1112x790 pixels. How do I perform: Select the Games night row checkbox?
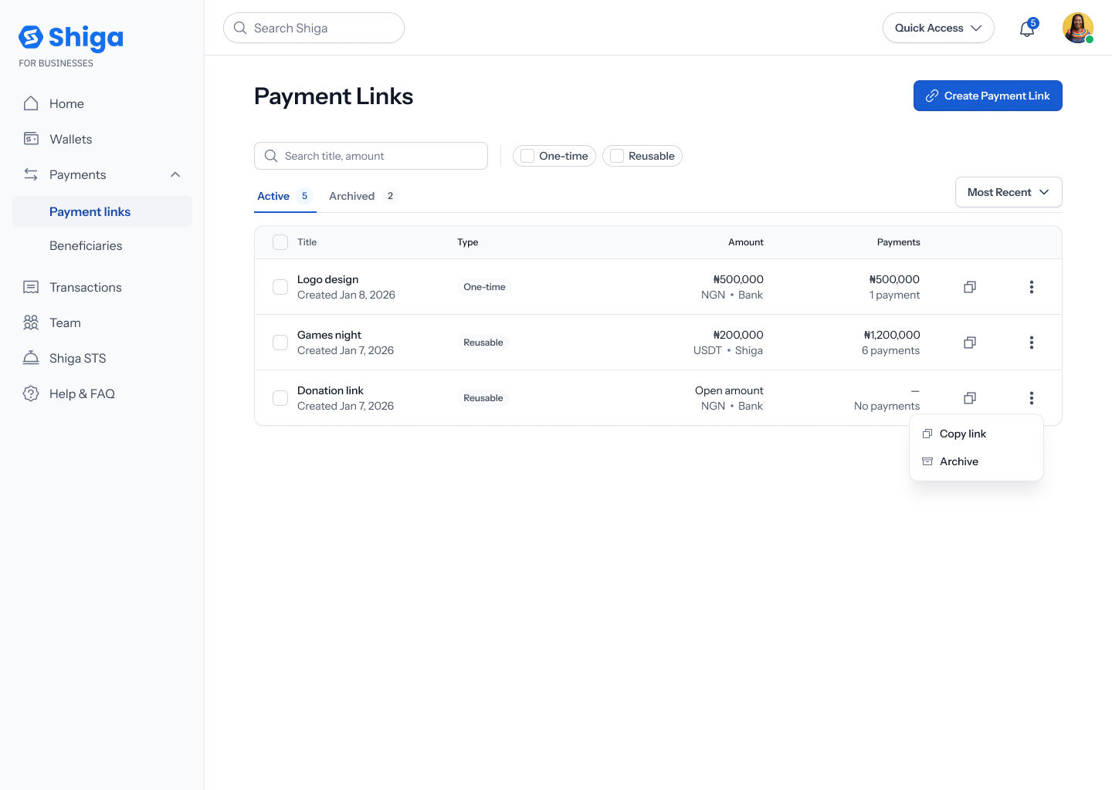[280, 343]
